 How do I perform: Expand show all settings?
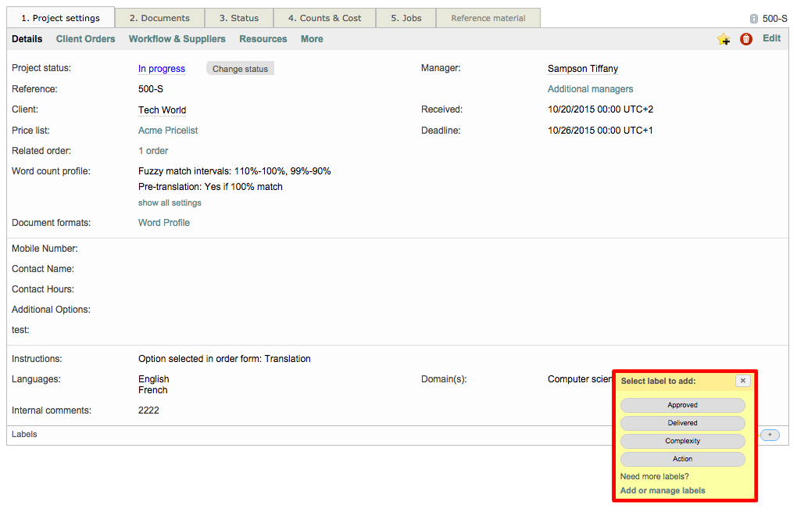click(170, 203)
